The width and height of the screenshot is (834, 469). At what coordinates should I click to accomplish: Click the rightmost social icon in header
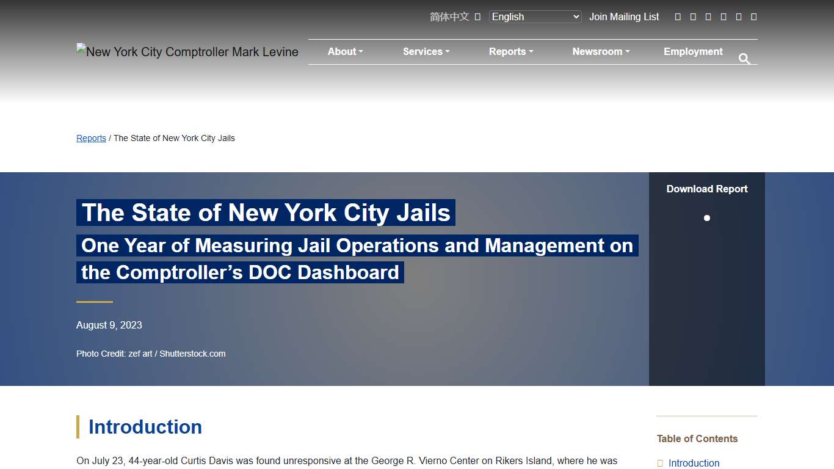(x=754, y=16)
